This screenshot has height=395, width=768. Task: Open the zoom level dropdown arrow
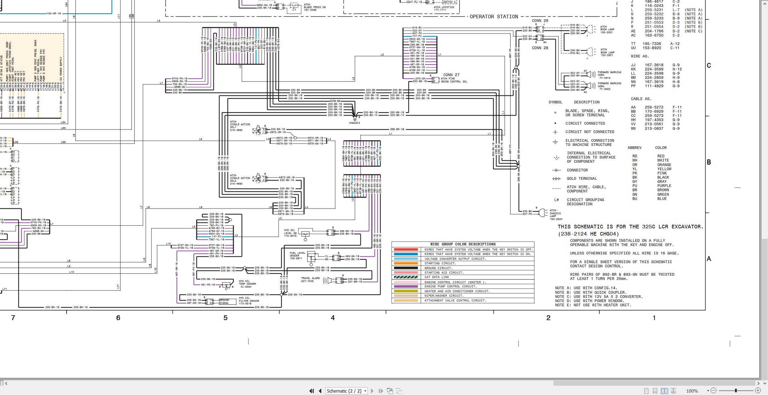[x=708, y=391]
